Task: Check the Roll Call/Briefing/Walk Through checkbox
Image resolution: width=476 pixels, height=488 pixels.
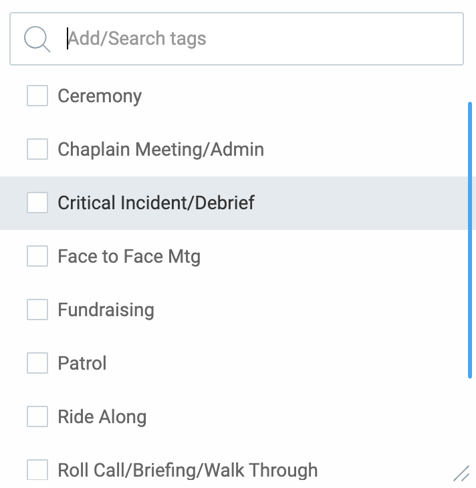Action: pos(37,470)
